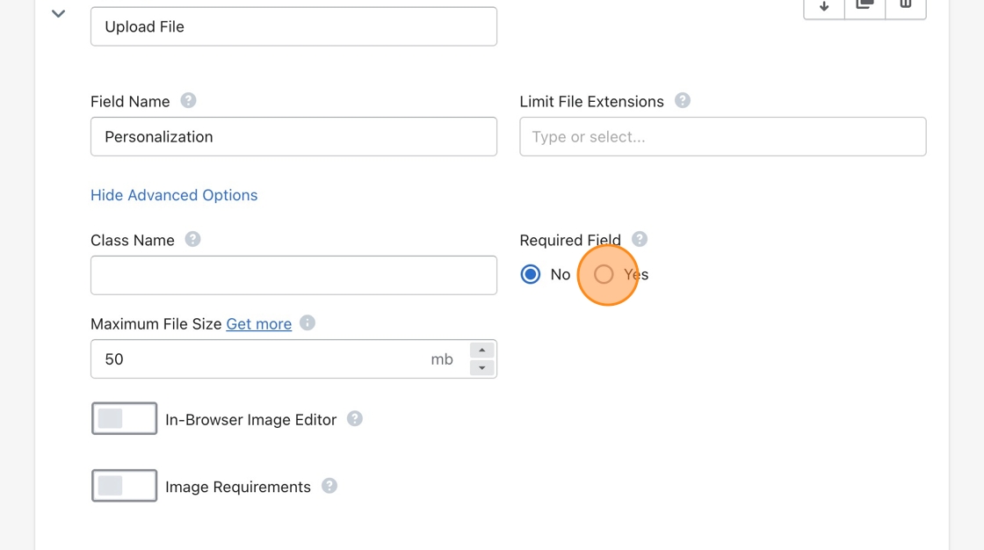Increase maximum file size with up stepper
This screenshot has width=984, height=550.
click(481, 351)
